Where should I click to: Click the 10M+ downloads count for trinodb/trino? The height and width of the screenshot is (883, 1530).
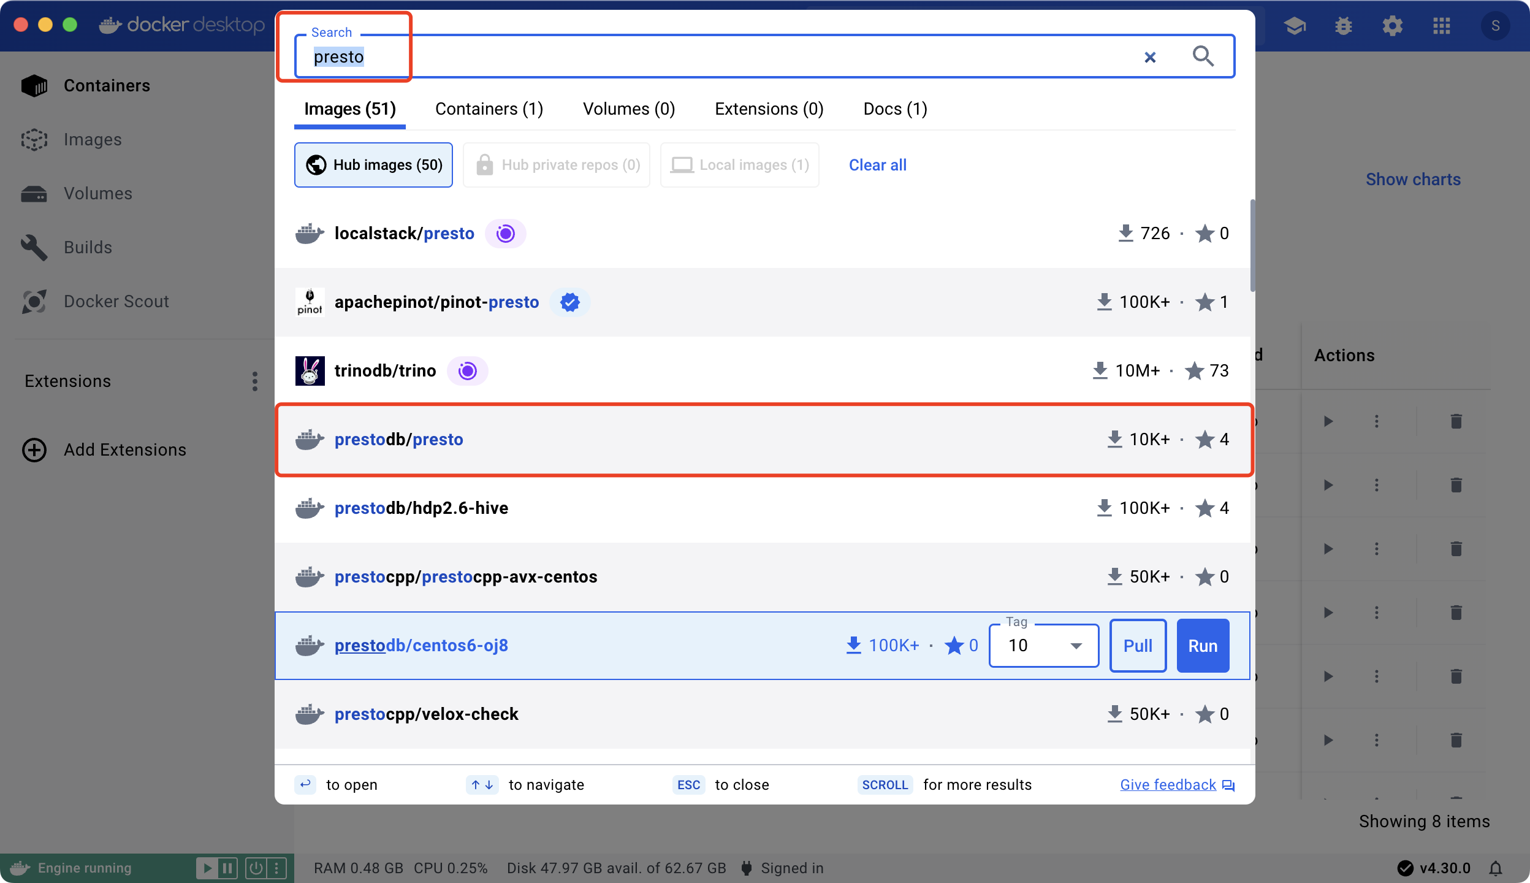tap(1137, 371)
